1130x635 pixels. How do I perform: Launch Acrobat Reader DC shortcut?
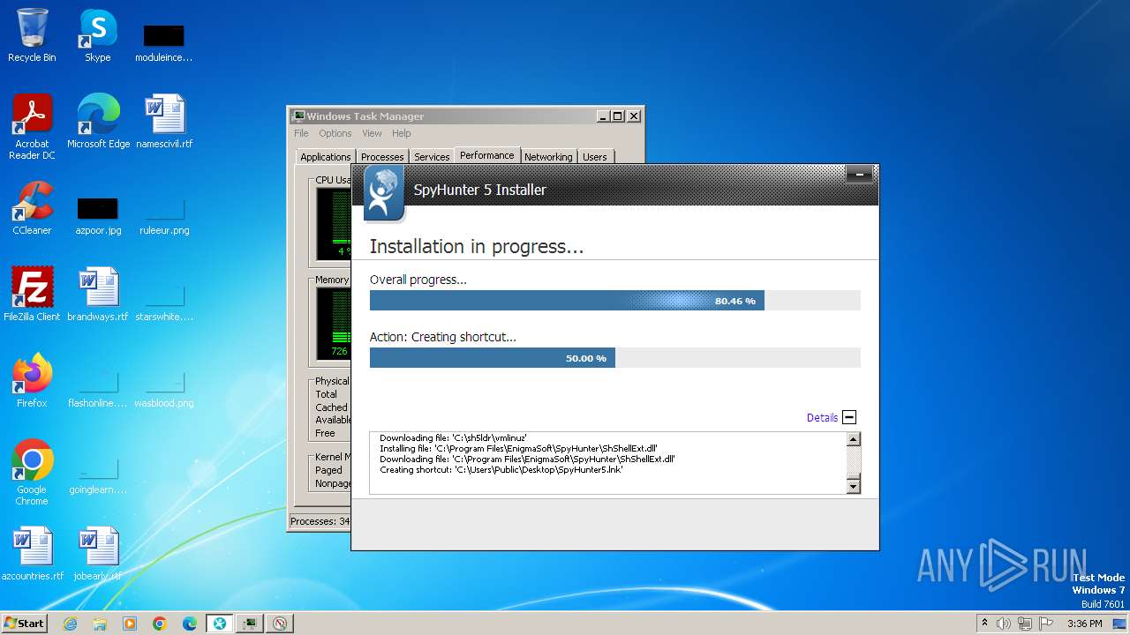tap(32, 127)
